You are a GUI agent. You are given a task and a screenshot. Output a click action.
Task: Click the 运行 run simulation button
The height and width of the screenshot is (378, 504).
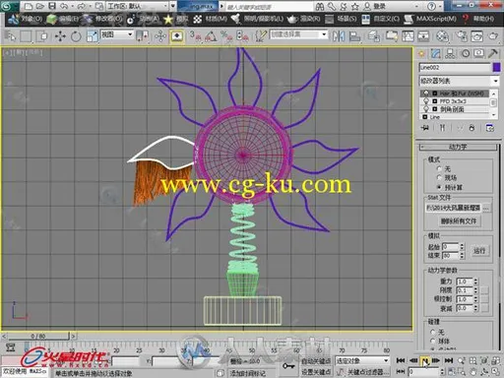click(x=479, y=251)
